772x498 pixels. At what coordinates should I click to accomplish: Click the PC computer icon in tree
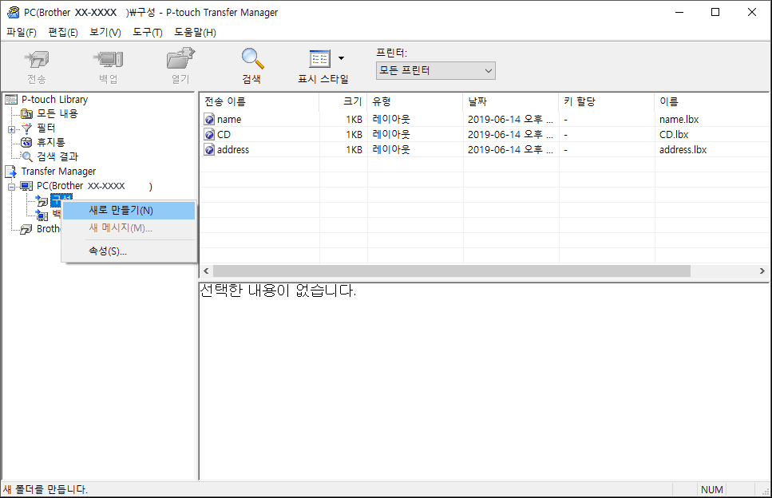tap(26, 187)
